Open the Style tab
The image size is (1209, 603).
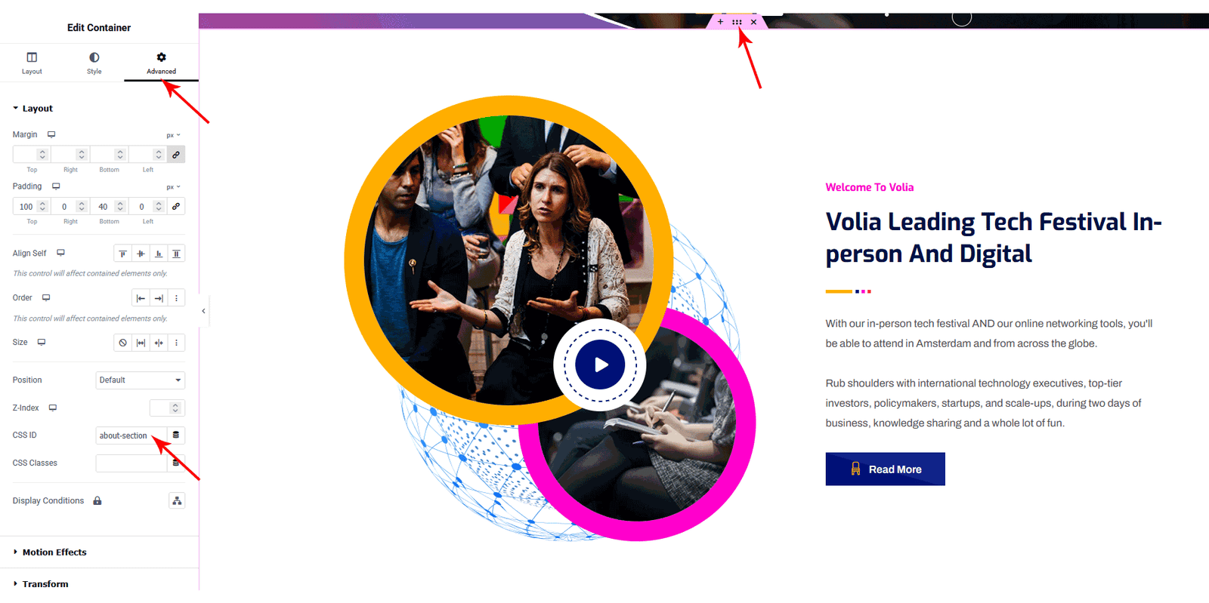[94, 63]
